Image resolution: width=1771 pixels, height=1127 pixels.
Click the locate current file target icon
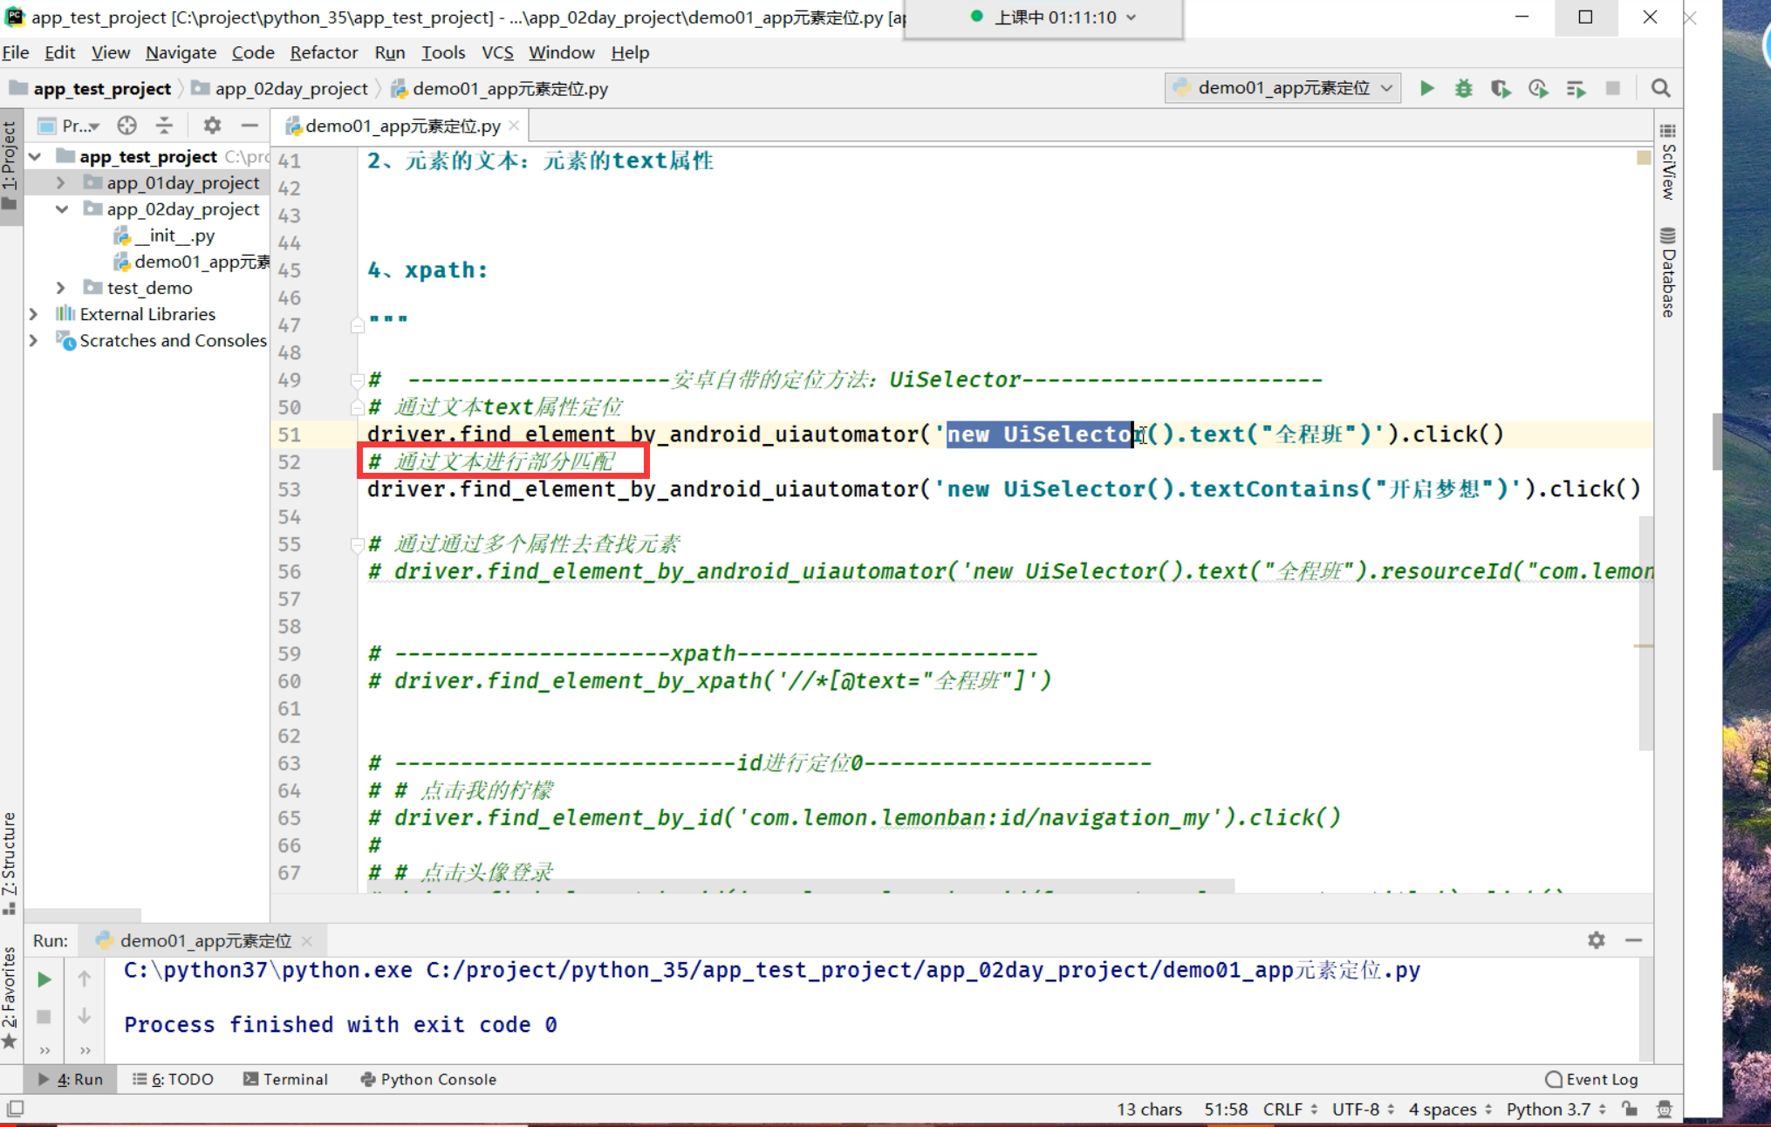pyautogui.click(x=127, y=126)
